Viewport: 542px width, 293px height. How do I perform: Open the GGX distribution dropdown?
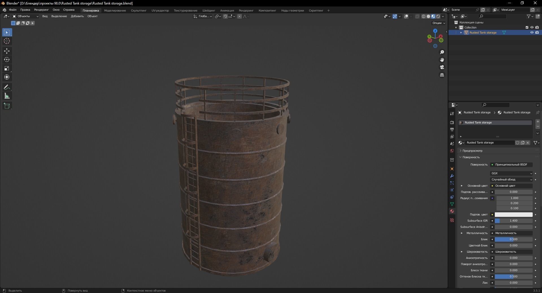pos(511,173)
